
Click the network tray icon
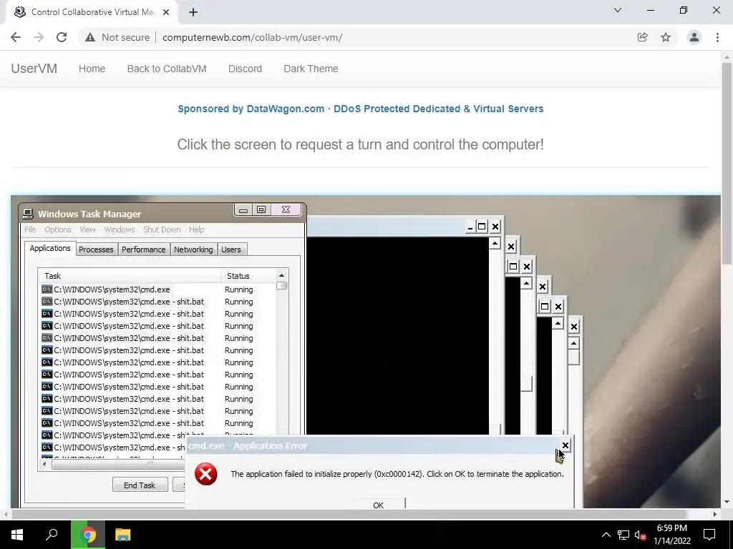pos(623,535)
